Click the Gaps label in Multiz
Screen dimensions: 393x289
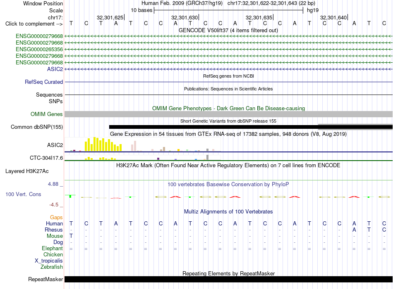tap(56, 217)
